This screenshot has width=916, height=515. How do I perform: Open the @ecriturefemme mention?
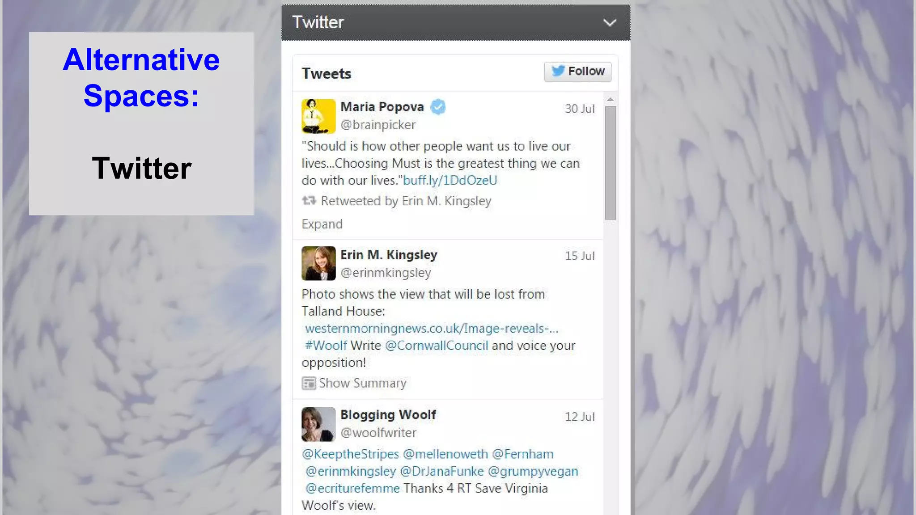tap(352, 488)
